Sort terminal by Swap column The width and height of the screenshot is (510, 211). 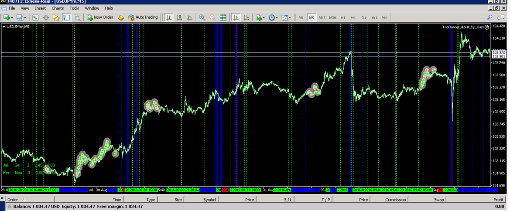pos(426,200)
